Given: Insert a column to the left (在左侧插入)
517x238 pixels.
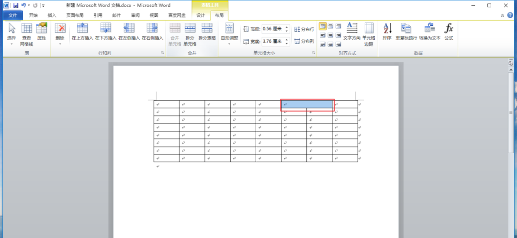Looking at the screenshot, I should point(129,32).
